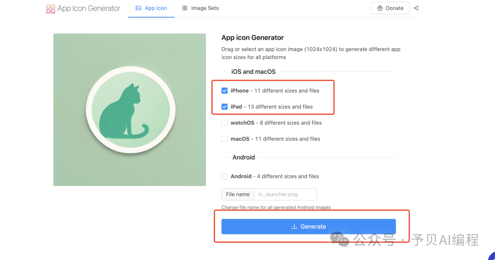Click the WeChat logo in the watermark
Image resolution: width=495 pixels, height=260 pixels.
340,239
